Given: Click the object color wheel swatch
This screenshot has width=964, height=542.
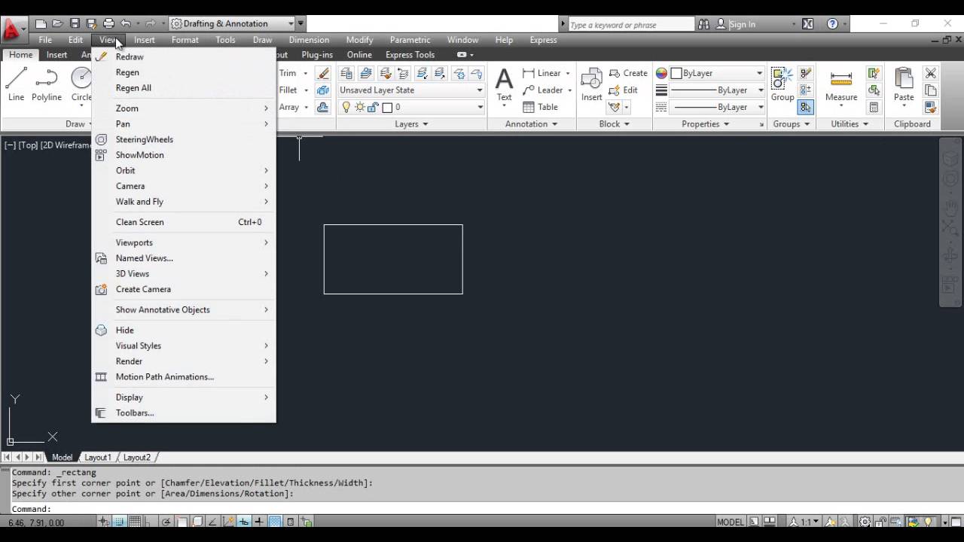Looking at the screenshot, I should [661, 73].
